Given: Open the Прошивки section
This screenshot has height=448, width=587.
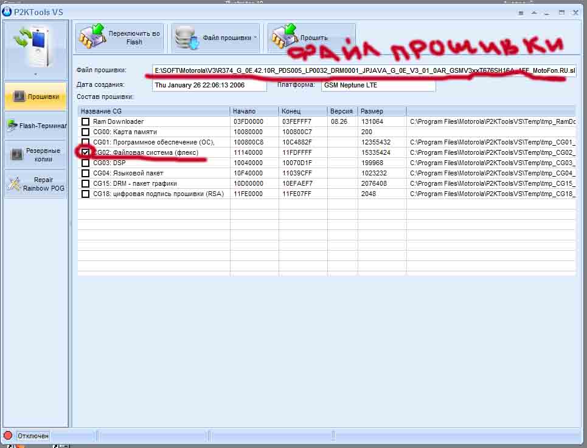Looking at the screenshot, I should (36, 97).
